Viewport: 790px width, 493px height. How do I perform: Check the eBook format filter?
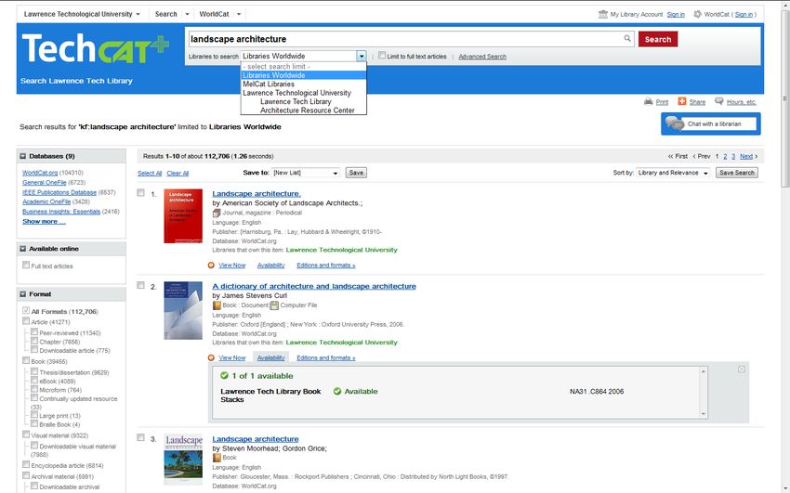34,380
